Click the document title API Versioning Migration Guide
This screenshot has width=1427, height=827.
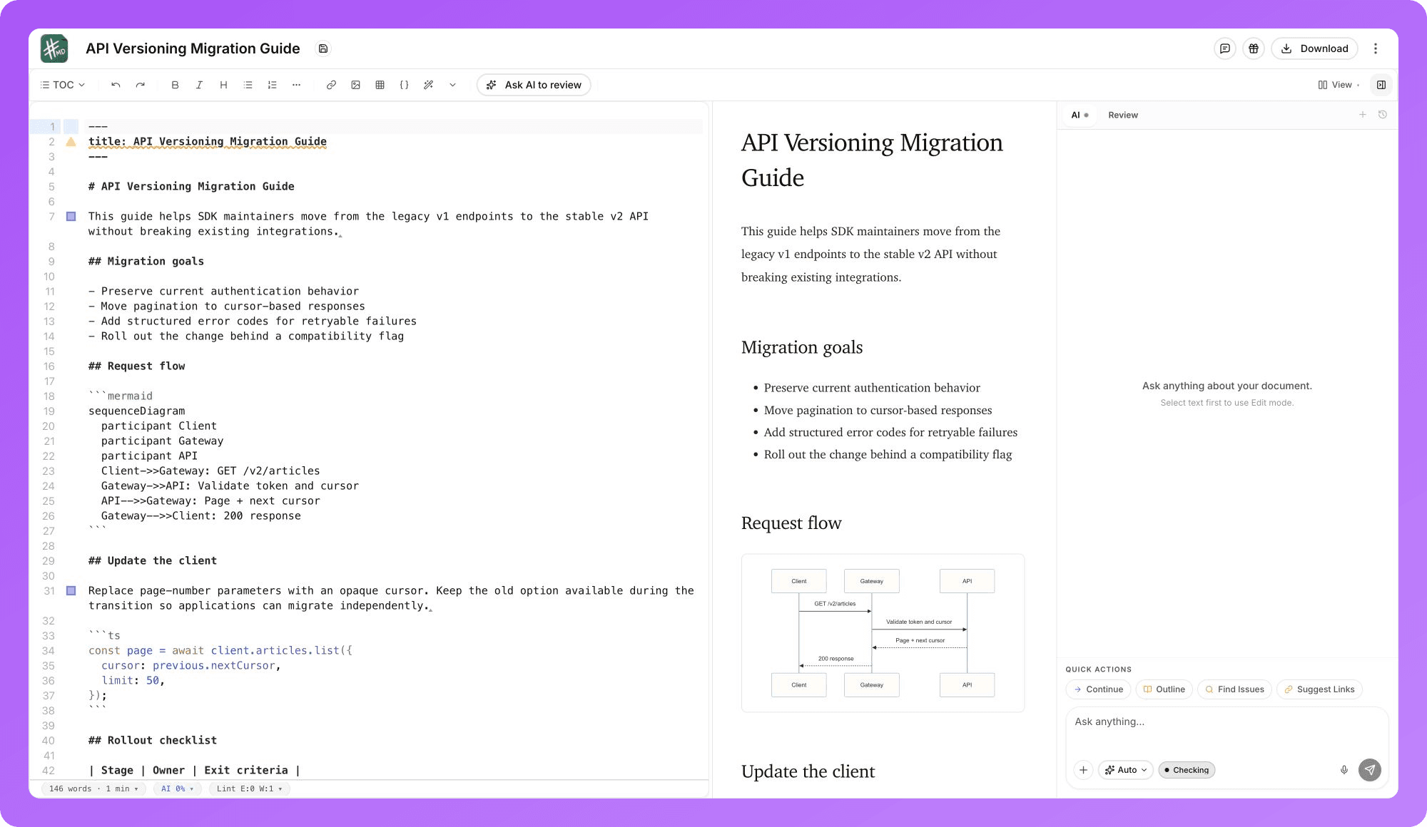pyautogui.click(x=193, y=48)
